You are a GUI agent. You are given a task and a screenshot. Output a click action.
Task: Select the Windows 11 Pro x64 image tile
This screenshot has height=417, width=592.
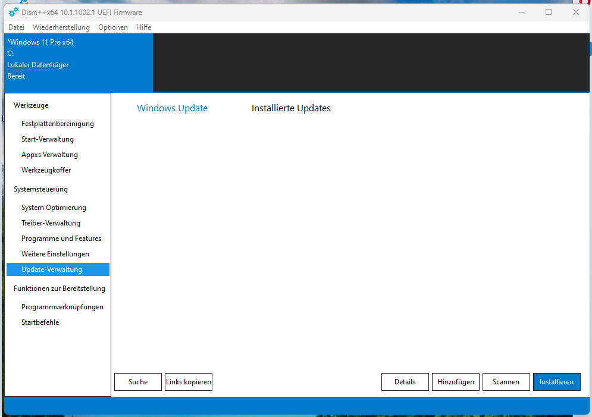(79, 62)
